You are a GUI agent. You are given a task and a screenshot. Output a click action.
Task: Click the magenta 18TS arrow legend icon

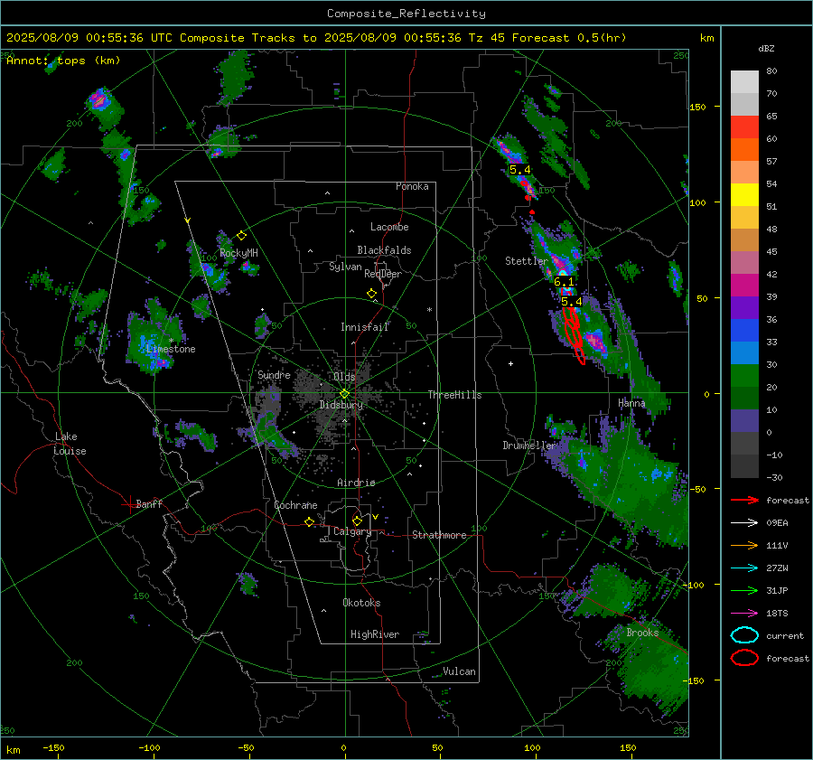[x=744, y=614]
